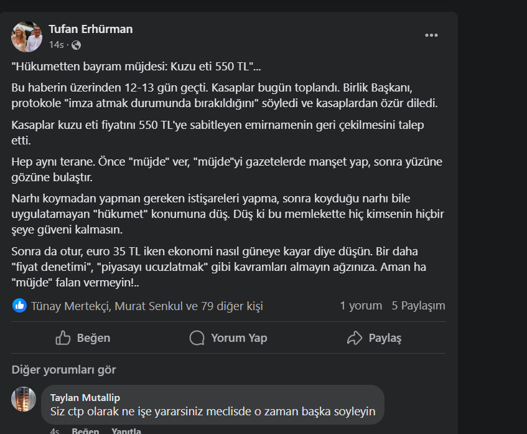
Task: Like the post with the Beğen button
Action: click(x=83, y=338)
